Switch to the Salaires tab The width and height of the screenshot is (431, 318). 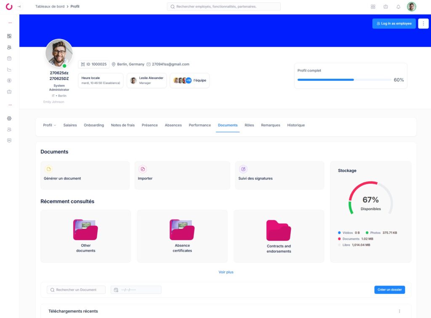(70, 125)
